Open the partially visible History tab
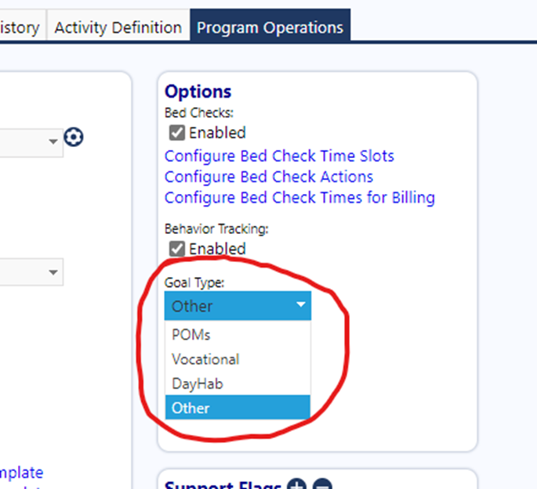The width and height of the screenshot is (537, 489). tap(20, 27)
